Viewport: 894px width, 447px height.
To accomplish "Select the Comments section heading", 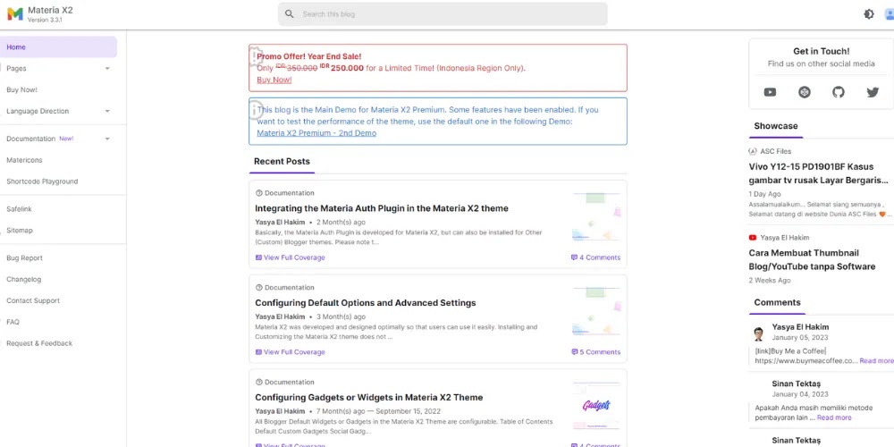I will (x=777, y=303).
